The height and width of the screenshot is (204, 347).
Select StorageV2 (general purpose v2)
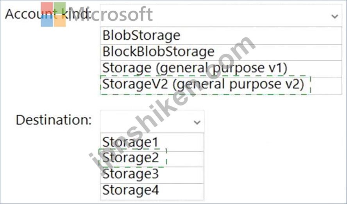tap(203, 84)
